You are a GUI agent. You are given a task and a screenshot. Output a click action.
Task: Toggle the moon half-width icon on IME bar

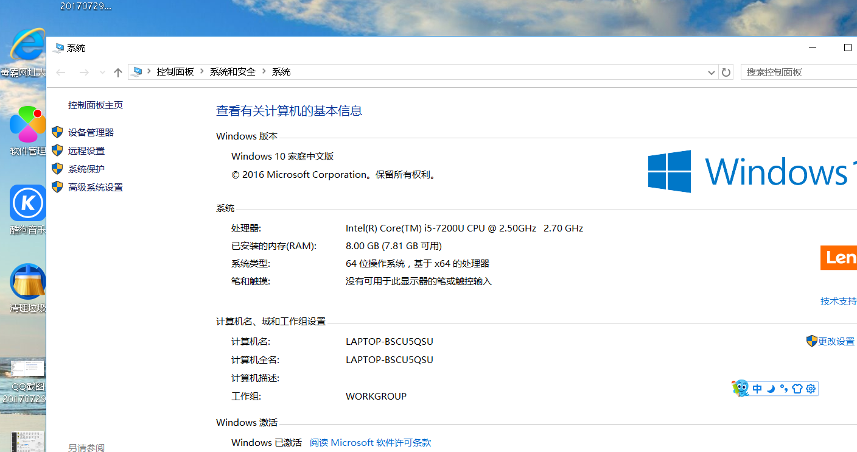tap(771, 389)
